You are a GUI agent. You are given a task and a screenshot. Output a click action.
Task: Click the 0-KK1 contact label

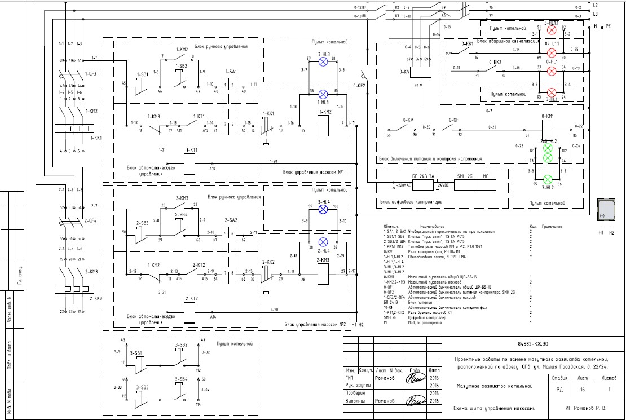tap(467, 43)
